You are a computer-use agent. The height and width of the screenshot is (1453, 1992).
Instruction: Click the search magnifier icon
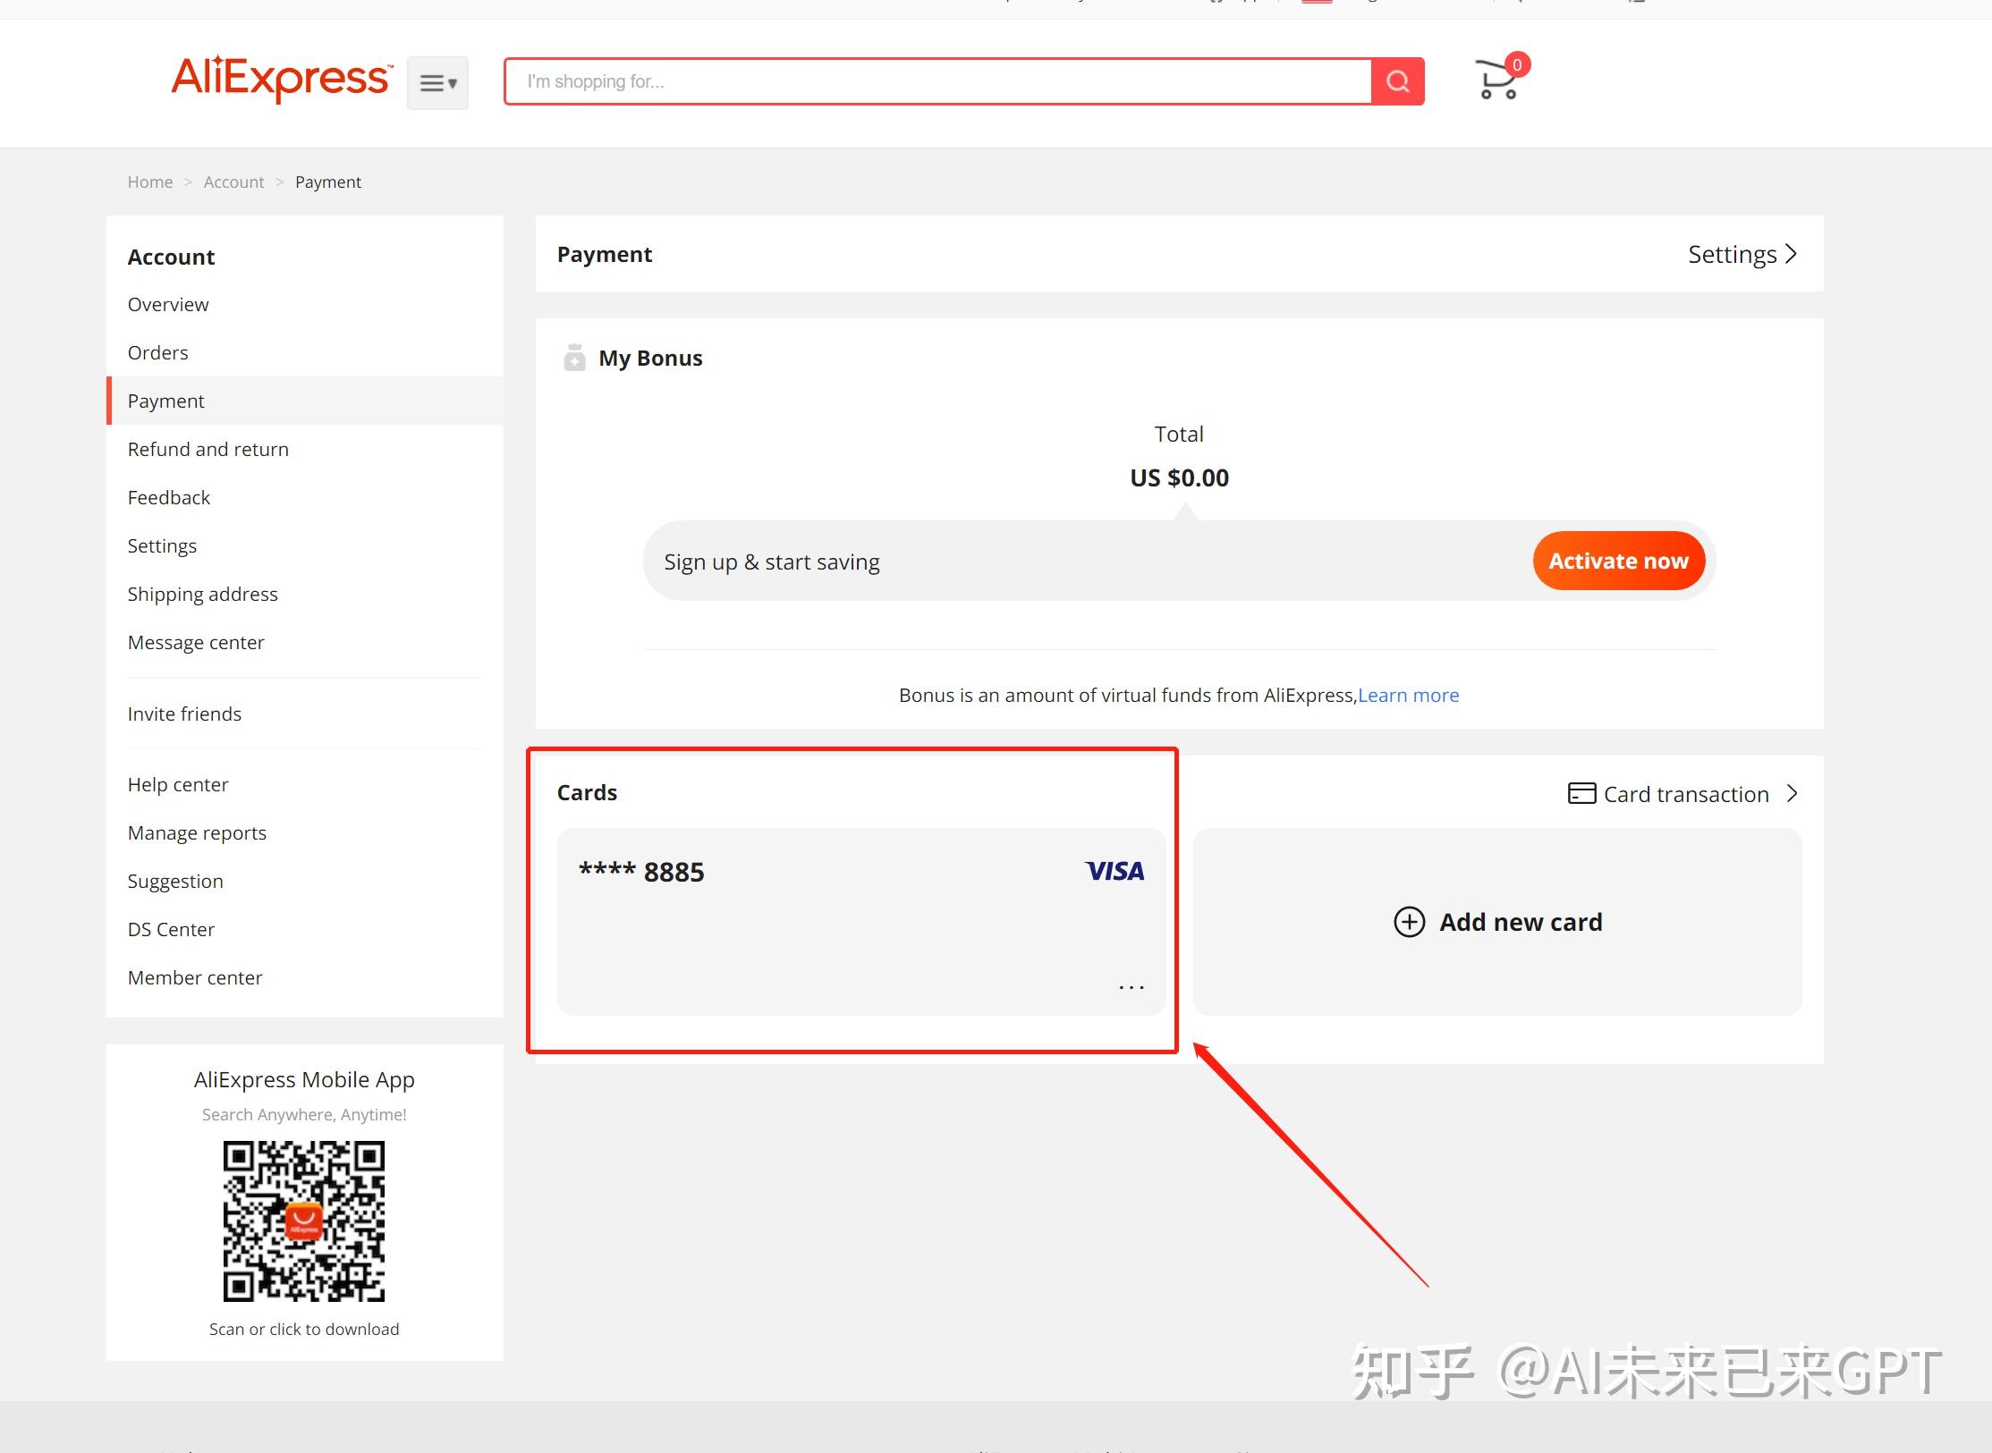click(x=1397, y=81)
